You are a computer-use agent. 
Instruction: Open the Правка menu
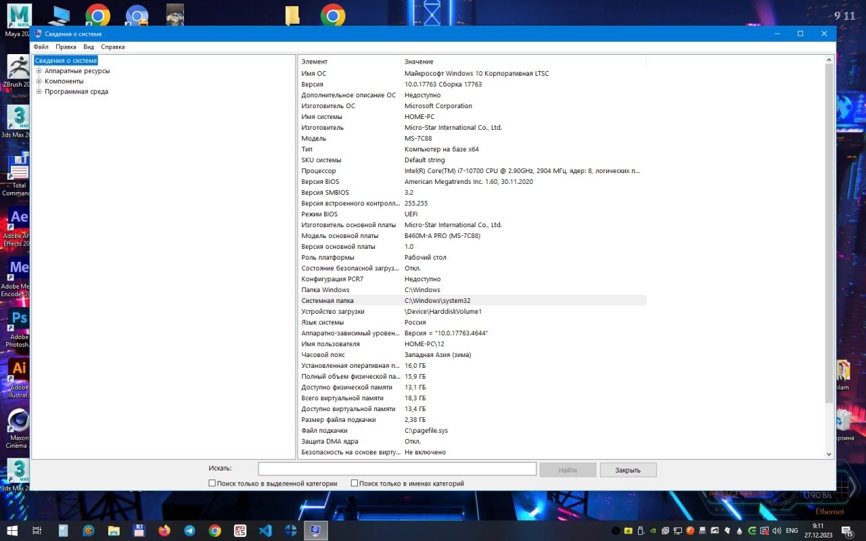point(66,47)
